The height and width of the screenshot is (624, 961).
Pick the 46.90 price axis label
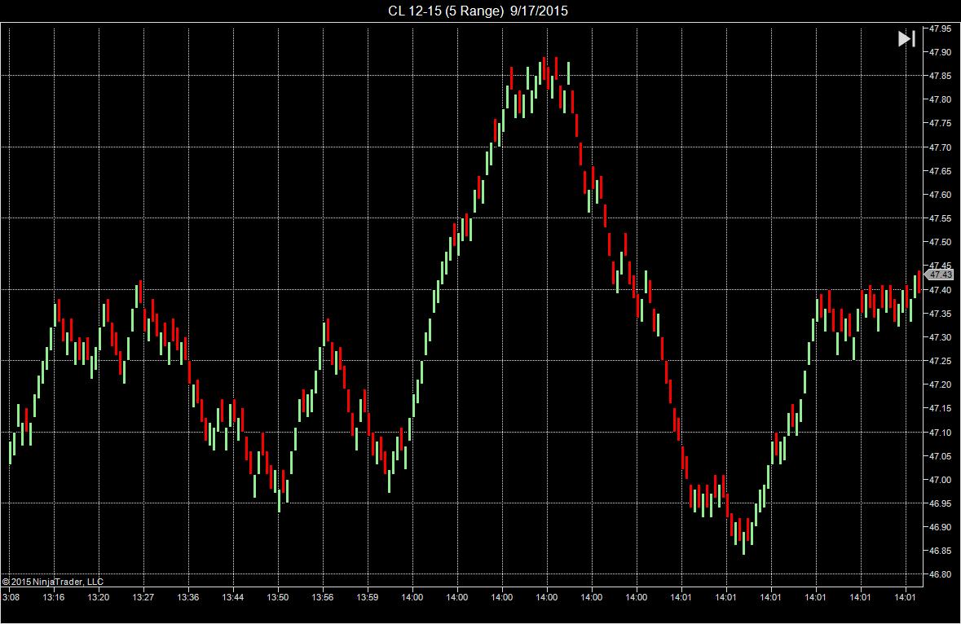[x=941, y=527]
